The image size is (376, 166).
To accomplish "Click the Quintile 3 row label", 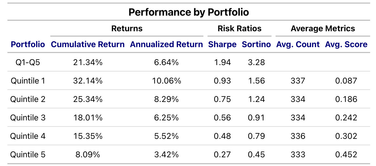I will pyautogui.click(x=28, y=118).
